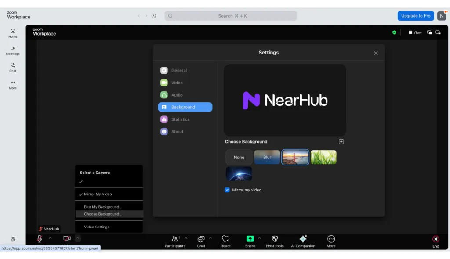Select Statistics settings tab
The width and height of the screenshot is (450, 259).
[185, 119]
